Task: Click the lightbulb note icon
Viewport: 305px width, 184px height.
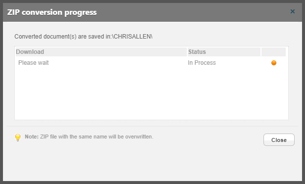Action: pyautogui.click(x=18, y=138)
